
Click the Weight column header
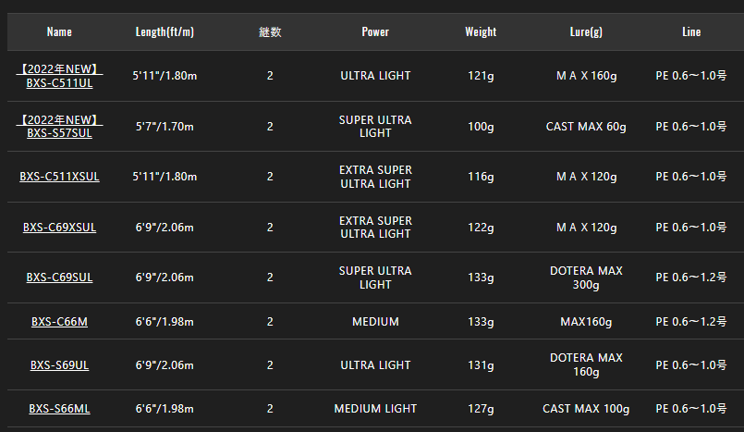point(481,31)
